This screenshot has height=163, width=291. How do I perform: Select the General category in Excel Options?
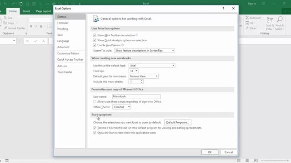coord(70,17)
